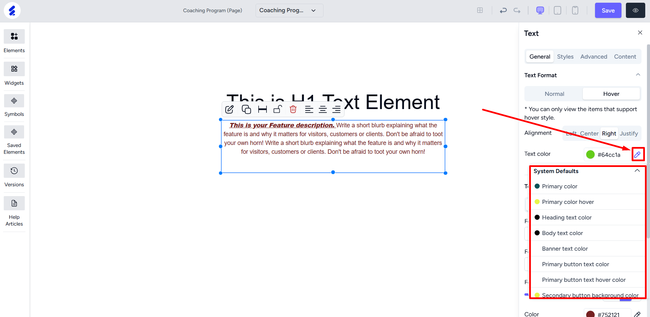650x317 pixels.
Task: Click the spacing icon on floating toolbar
Action: pyautogui.click(x=262, y=109)
